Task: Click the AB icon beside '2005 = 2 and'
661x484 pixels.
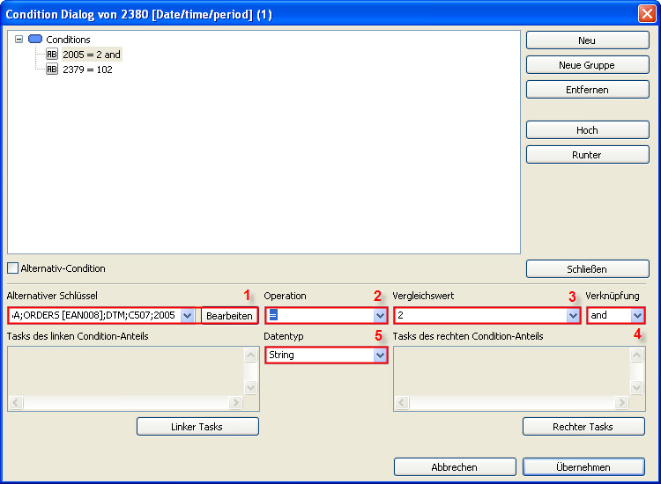Action: point(52,55)
